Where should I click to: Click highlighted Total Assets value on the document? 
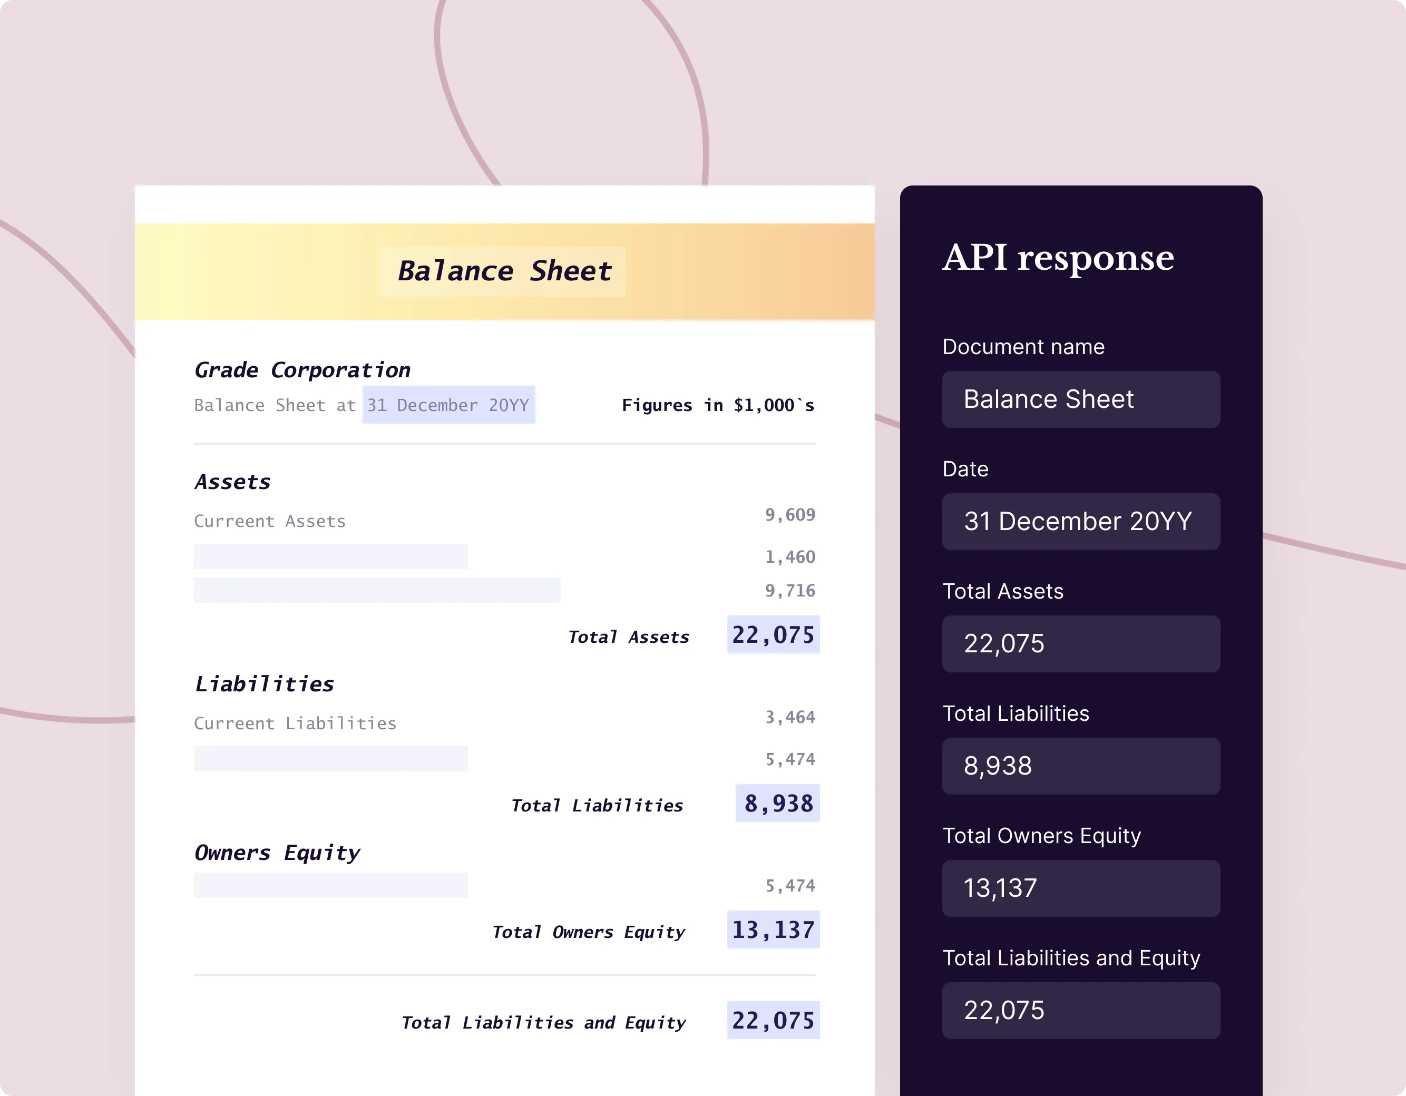(773, 634)
